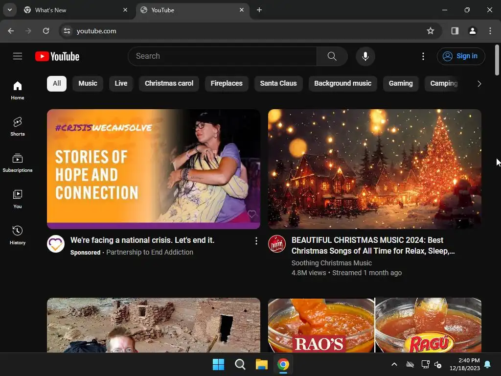501x376 pixels.
Task: Open Chrome profile icon
Action: tap(472, 31)
